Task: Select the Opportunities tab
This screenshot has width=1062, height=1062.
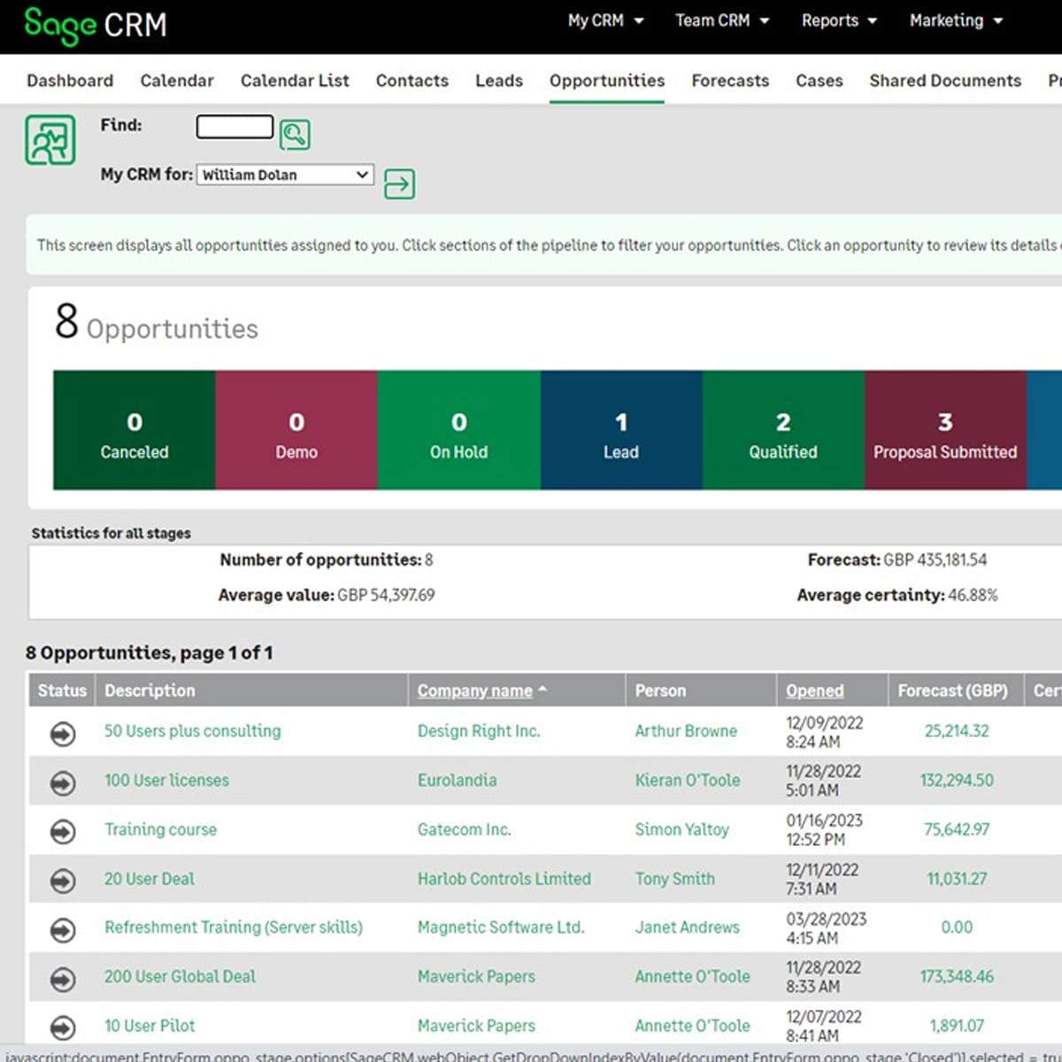Action: click(607, 81)
